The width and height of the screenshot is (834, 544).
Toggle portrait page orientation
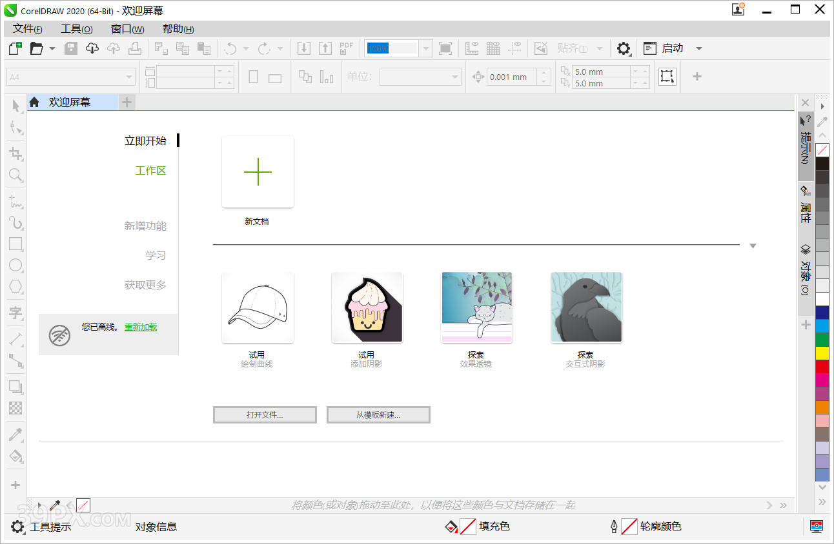pyautogui.click(x=253, y=77)
